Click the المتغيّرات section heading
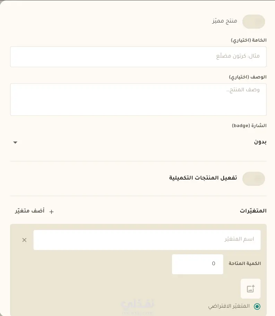 (x=253, y=211)
